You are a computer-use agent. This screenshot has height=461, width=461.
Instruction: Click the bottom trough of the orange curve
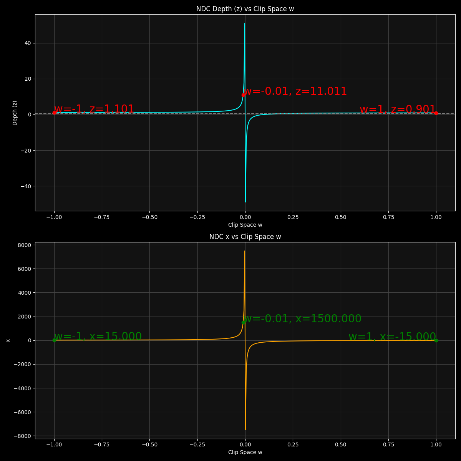[x=245, y=429]
